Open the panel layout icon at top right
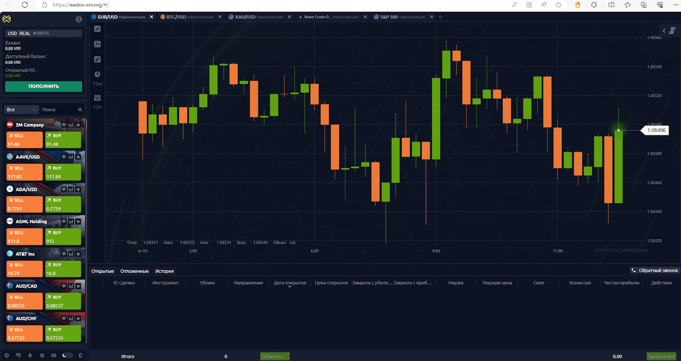Viewport: 681px width, 361px height. (x=672, y=31)
